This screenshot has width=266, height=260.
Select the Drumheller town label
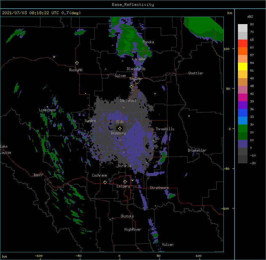click(197, 150)
